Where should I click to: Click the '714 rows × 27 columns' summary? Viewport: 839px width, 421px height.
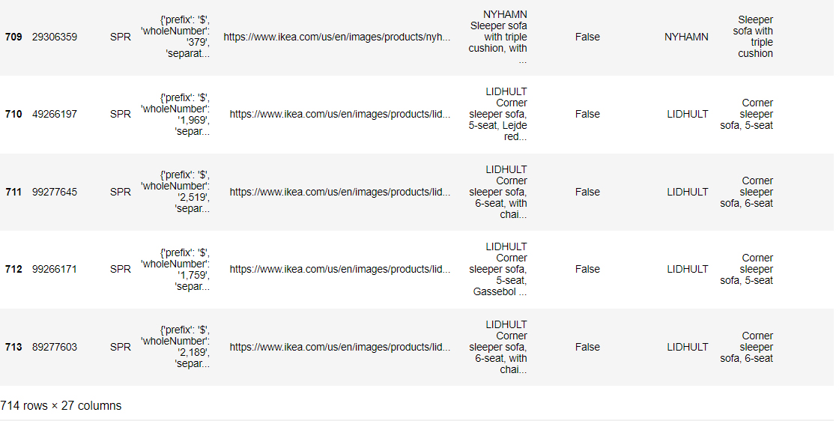click(61, 406)
